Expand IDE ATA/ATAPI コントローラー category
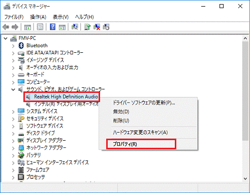The image size is (250, 193). tap(13, 53)
